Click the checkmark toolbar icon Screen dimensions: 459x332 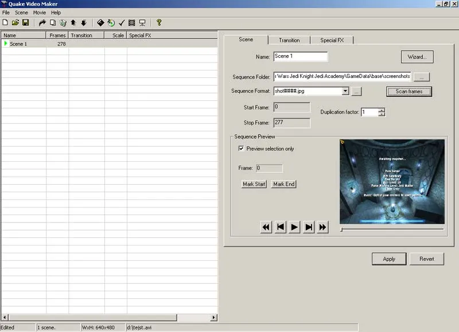(122, 23)
